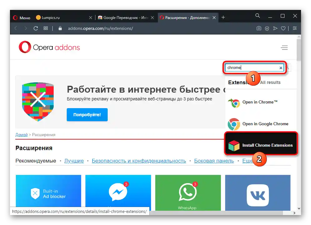Open the ad blocker shield icon

267,29
